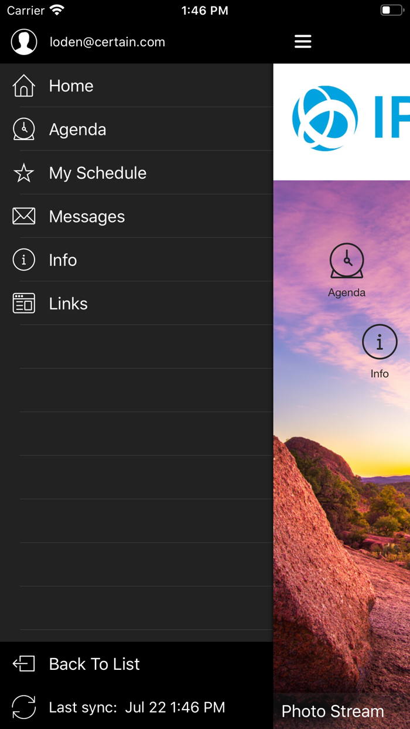Tap the Info circle icon in the side menu
410x729 pixels.
pyautogui.click(x=24, y=260)
